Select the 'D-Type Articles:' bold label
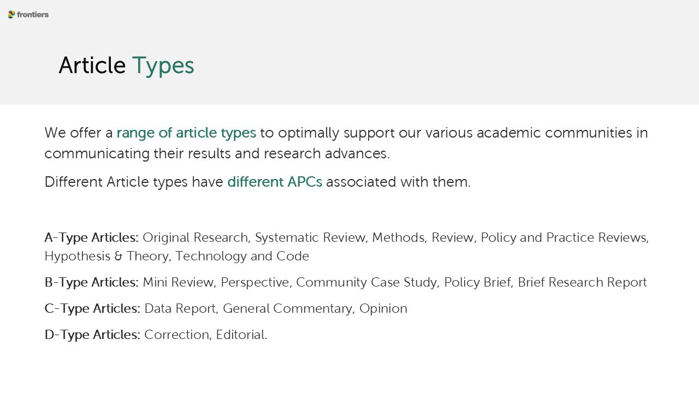The width and height of the screenshot is (699, 393). (92, 335)
